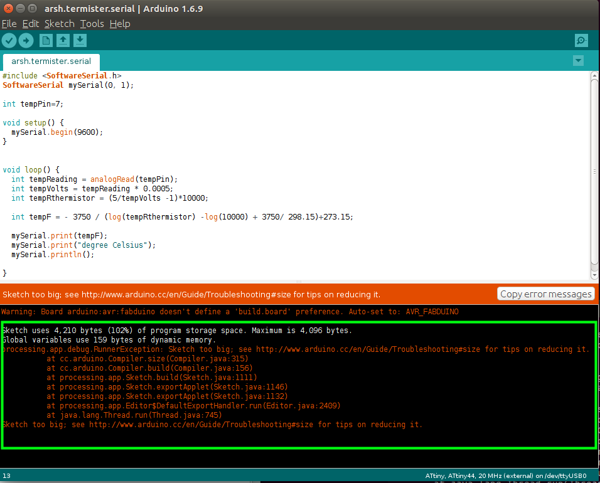Screen dimensions: 600x483
Task: Open the Edit menu
Action: click(x=31, y=24)
